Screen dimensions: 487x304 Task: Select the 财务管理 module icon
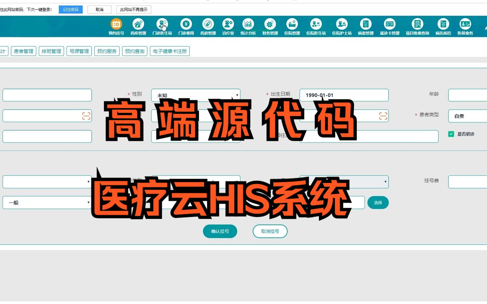point(270,24)
